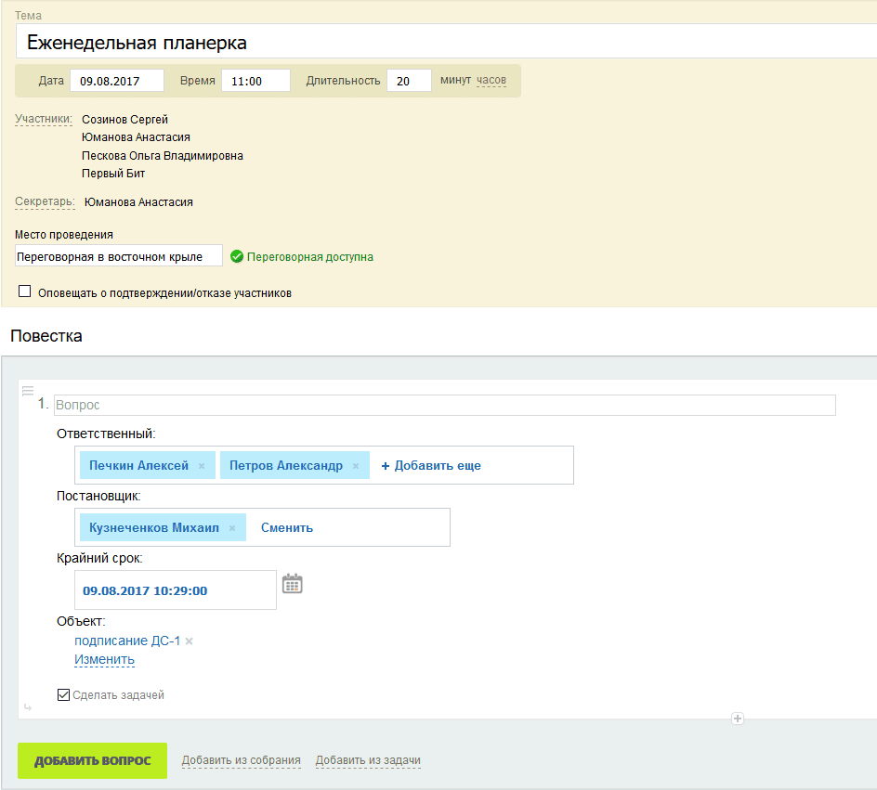Enable notifications about participant confirmation/refusal

(25, 291)
